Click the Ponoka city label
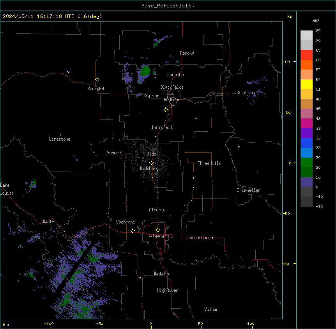 (x=187, y=53)
